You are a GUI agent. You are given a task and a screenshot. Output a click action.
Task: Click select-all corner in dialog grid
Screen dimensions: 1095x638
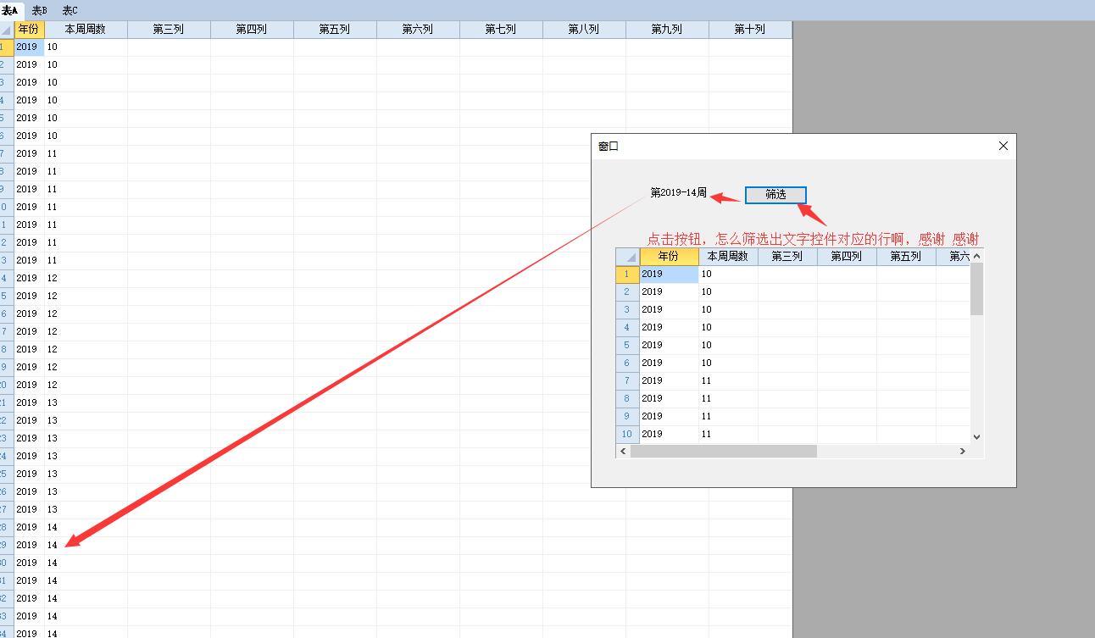pos(627,257)
